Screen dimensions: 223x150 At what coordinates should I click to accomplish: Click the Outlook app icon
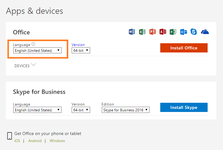click(x=183, y=32)
